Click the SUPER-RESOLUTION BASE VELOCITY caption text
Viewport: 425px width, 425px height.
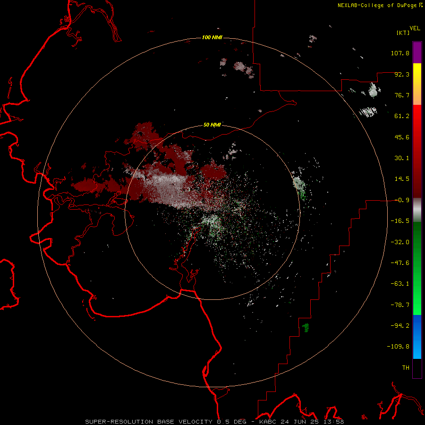point(149,422)
